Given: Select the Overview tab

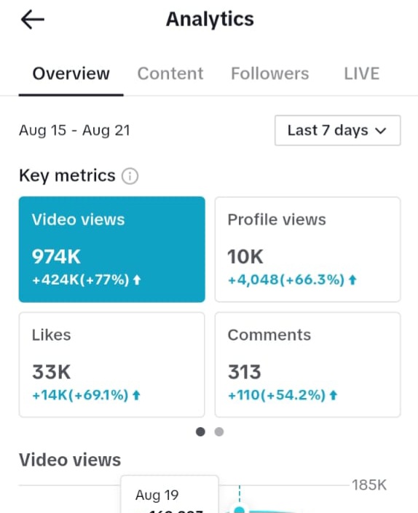Looking at the screenshot, I should [71, 73].
